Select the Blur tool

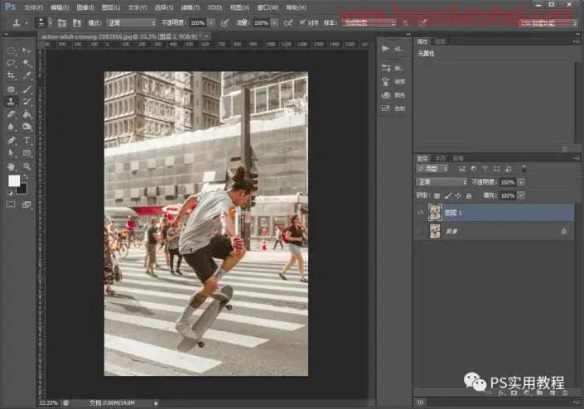pyautogui.click(x=11, y=127)
